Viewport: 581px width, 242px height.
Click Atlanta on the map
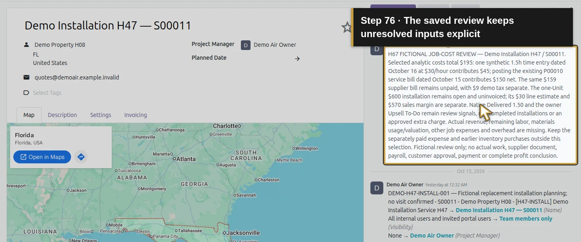click(x=184, y=159)
